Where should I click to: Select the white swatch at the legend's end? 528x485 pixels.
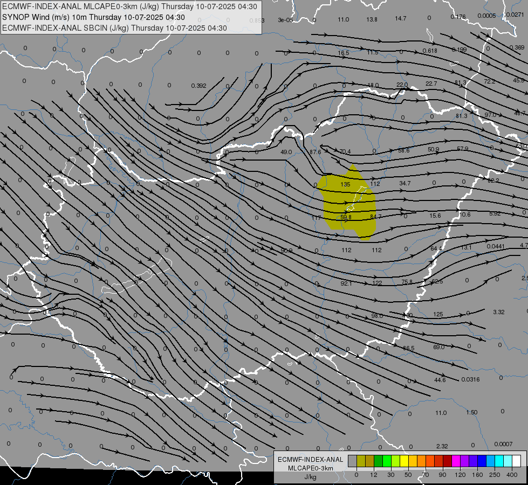[517, 461]
